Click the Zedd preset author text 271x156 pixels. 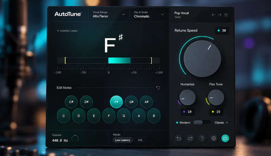178,17
